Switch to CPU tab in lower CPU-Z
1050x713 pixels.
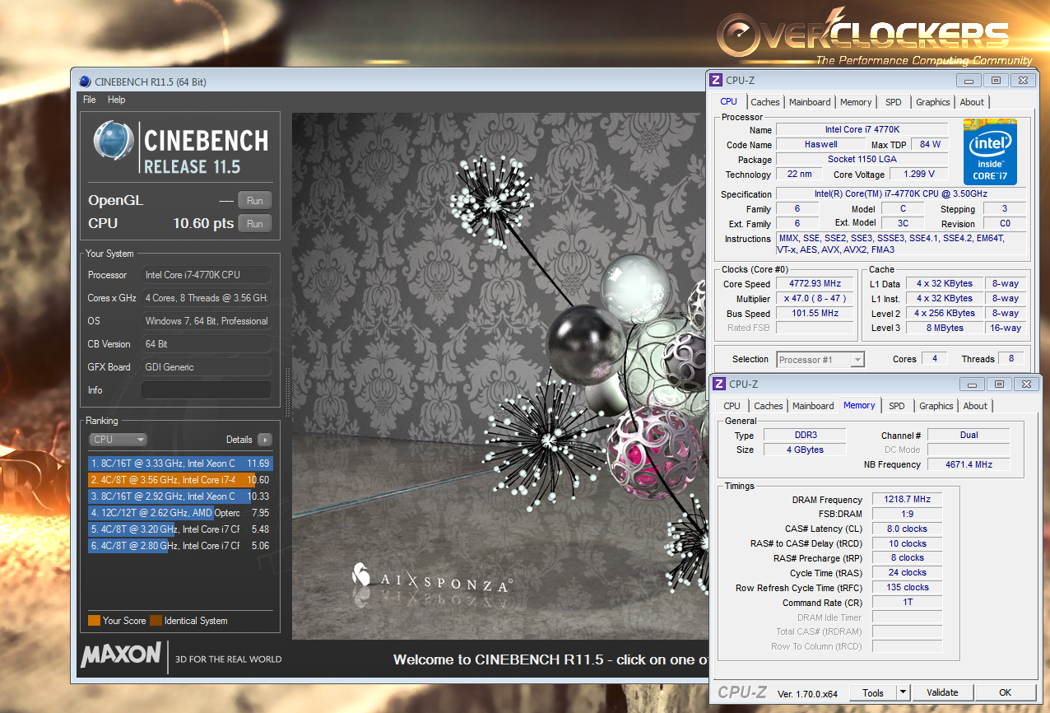tap(732, 406)
